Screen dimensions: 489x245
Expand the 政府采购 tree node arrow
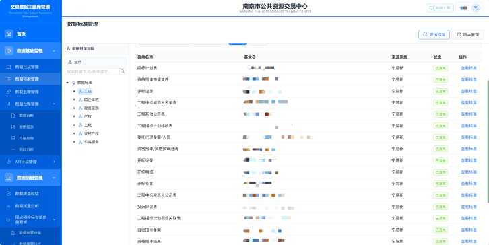pyautogui.click(x=74, y=108)
